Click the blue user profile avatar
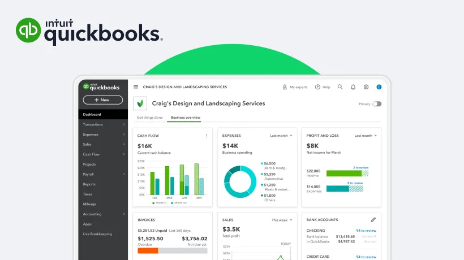464x260 pixels. (x=379, y=87)
